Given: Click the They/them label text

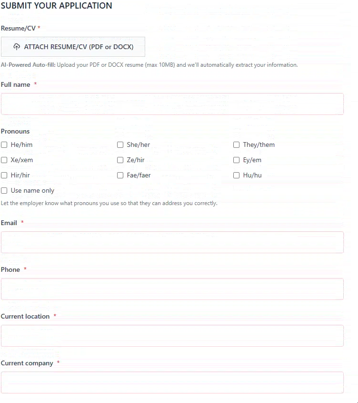Looking at the screenshot, I should pyautogui.click(x=259, y=145).
